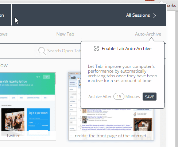The height and width of the screenshot is (147, 178).
Task: Open the Twitter tab thumbnail
Action: coord(28,102)
